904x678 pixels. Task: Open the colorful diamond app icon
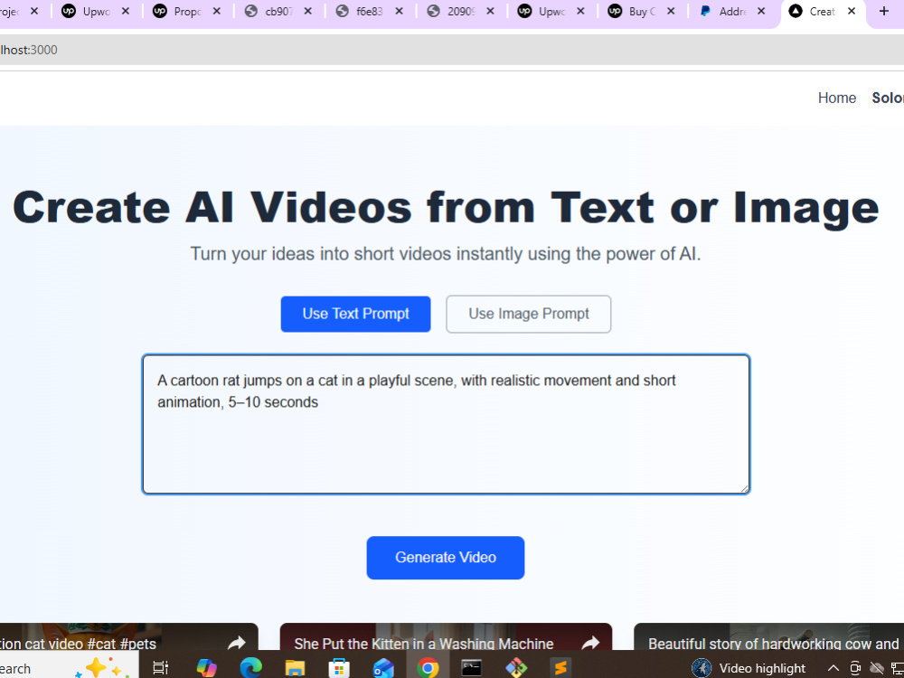(515, 668)
